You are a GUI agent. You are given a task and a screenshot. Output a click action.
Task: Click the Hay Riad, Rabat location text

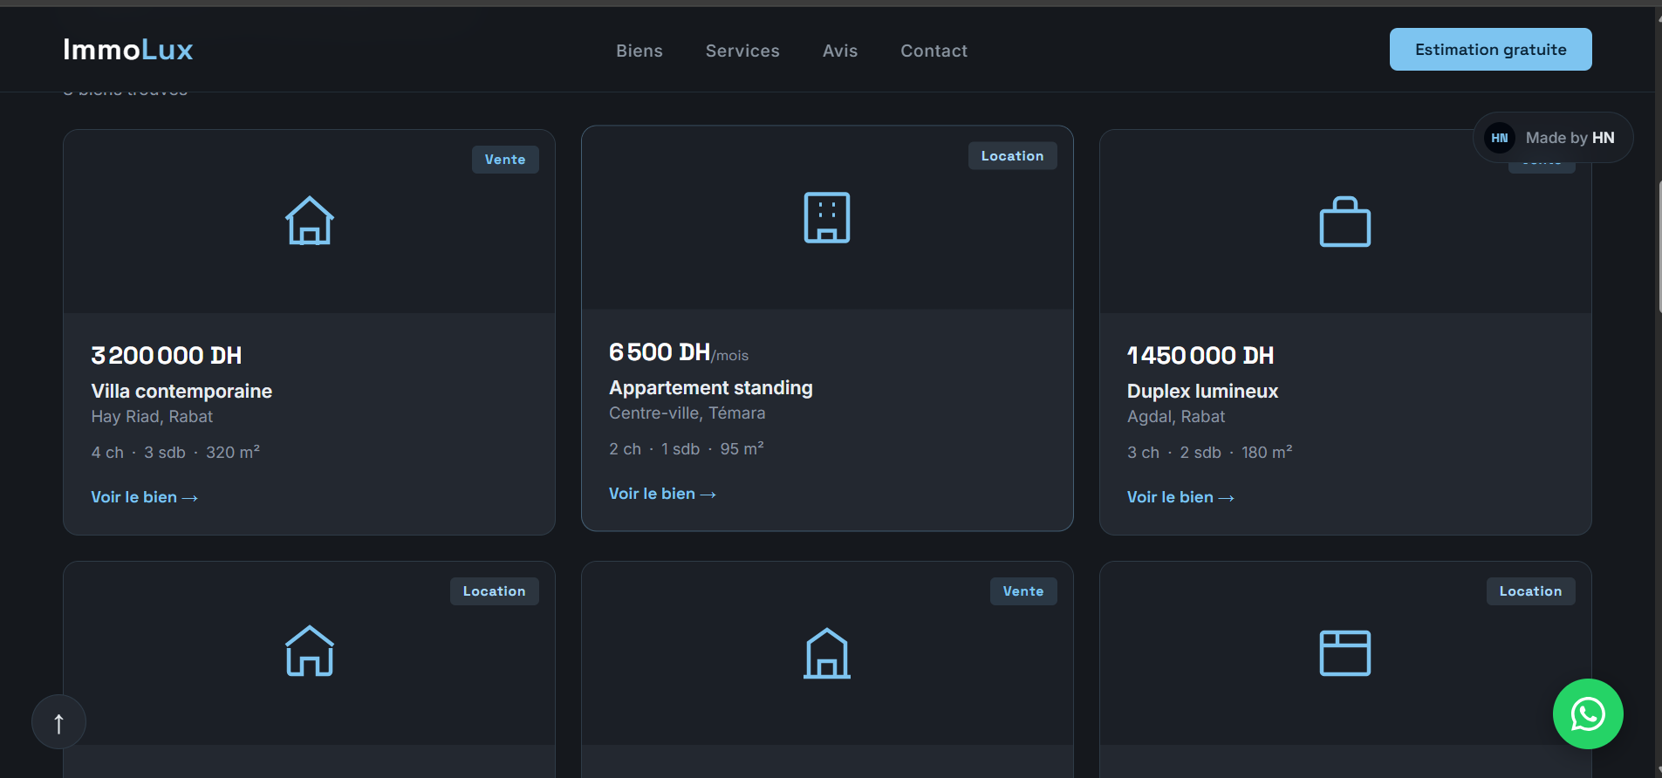[152, 417]
